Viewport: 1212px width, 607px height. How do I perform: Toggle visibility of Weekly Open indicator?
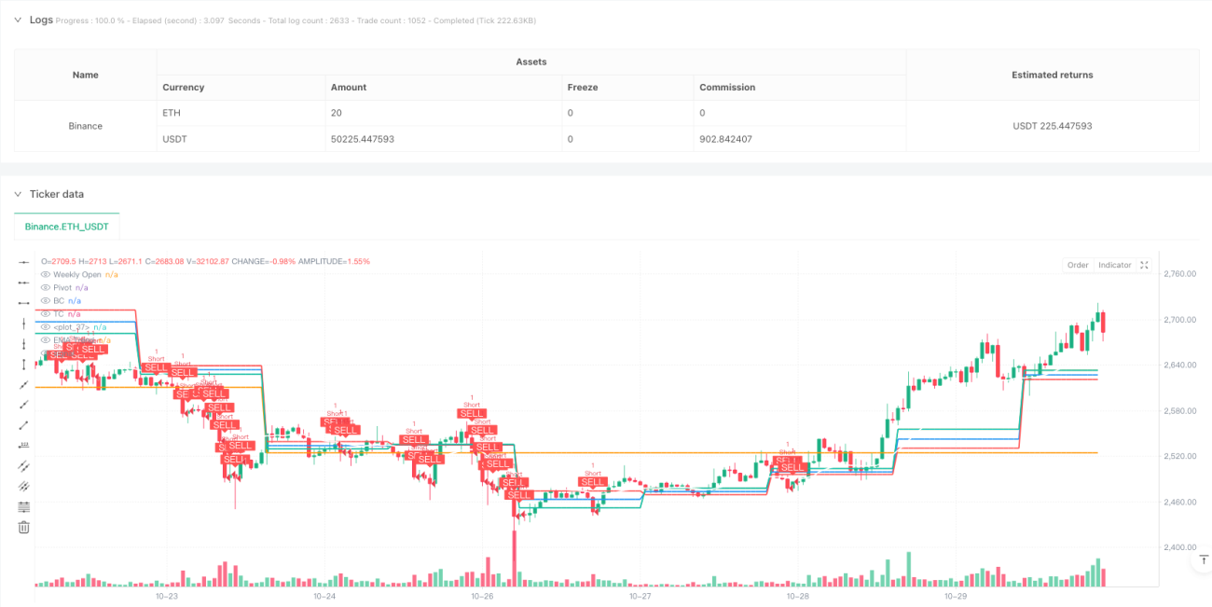pos(47,274)
